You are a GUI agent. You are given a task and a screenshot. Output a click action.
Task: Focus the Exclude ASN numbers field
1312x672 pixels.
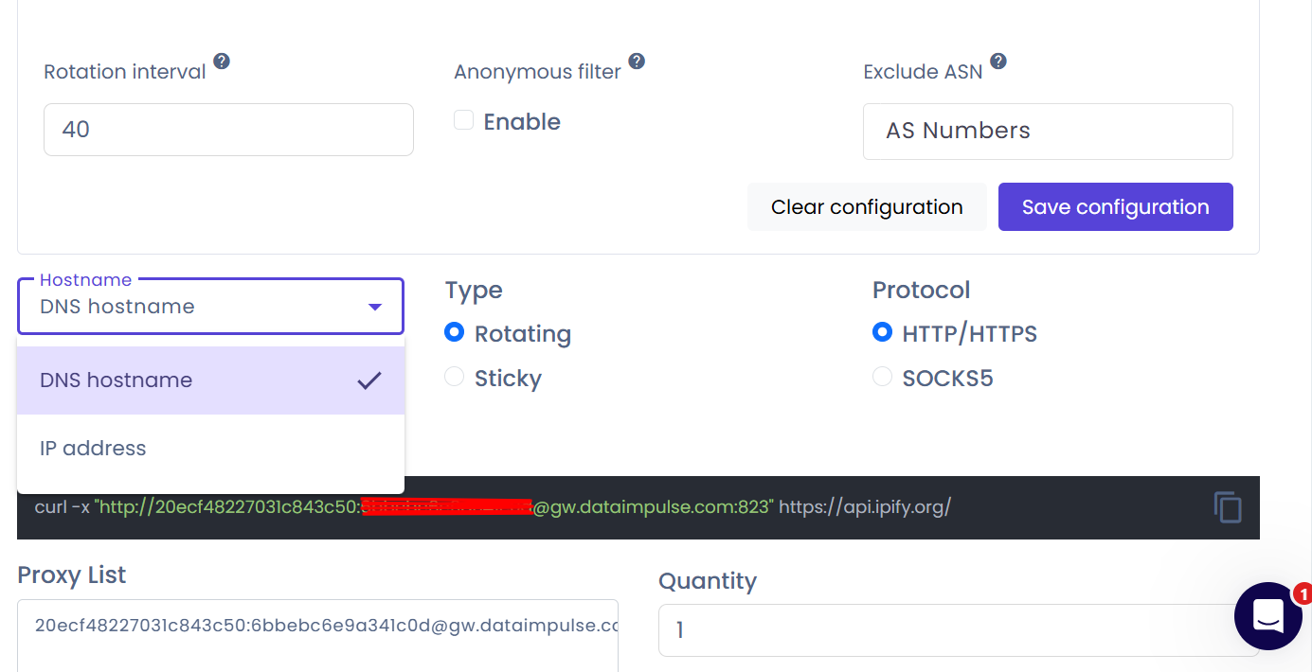[x=1048, y=132]
